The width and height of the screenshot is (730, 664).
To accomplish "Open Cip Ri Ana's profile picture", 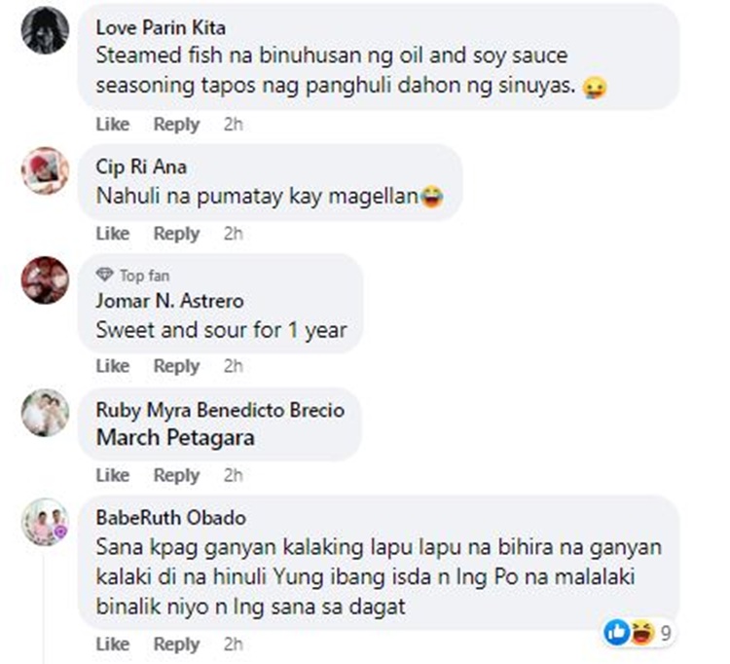I will tap(45, 170).
